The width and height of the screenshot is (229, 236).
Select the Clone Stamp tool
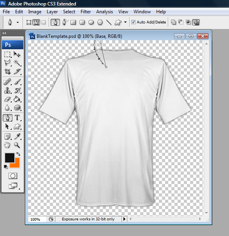7,91
